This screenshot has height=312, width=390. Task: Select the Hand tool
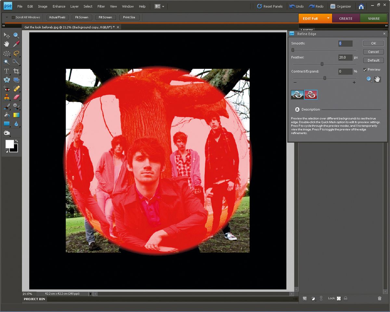tap(6, 44)
